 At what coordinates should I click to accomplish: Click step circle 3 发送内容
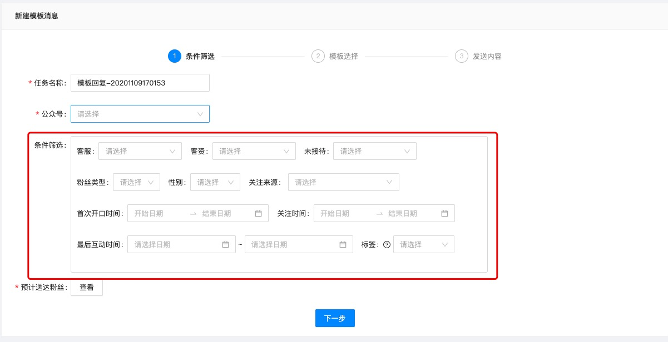[x=461, y=56]
